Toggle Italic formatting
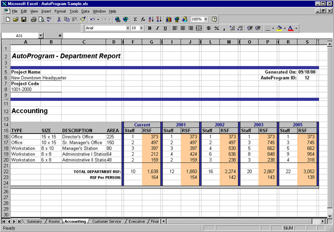The width and height of the screenshot is (334, 232). click(157, 28)
